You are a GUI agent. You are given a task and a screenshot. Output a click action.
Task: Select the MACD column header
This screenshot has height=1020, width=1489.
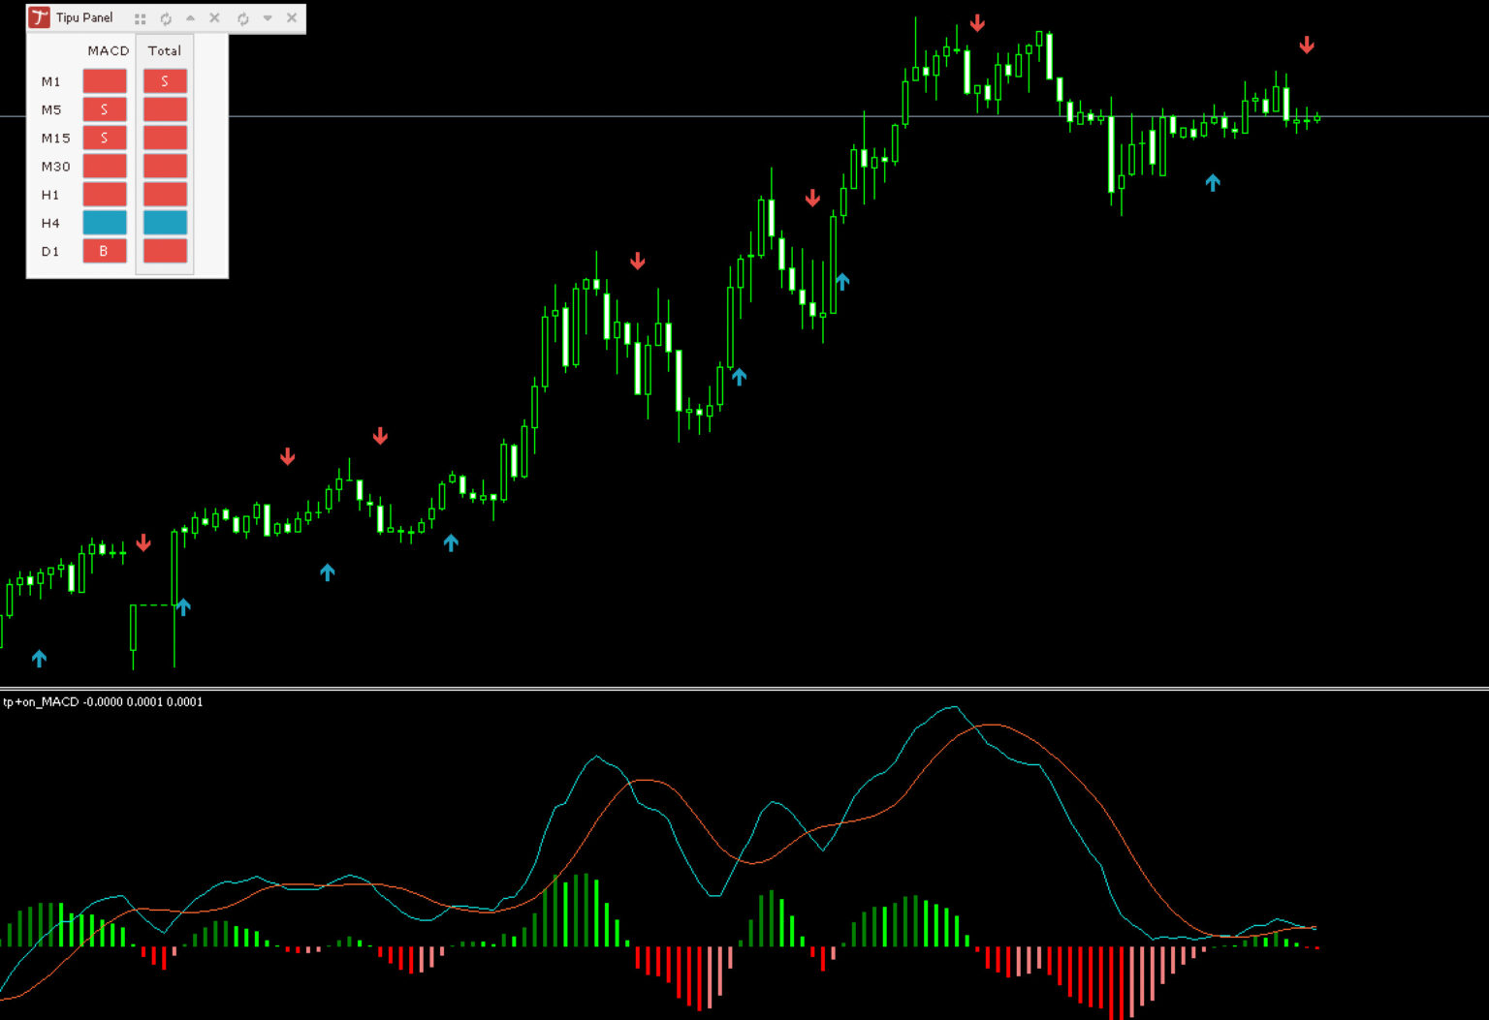click(108, 50)
